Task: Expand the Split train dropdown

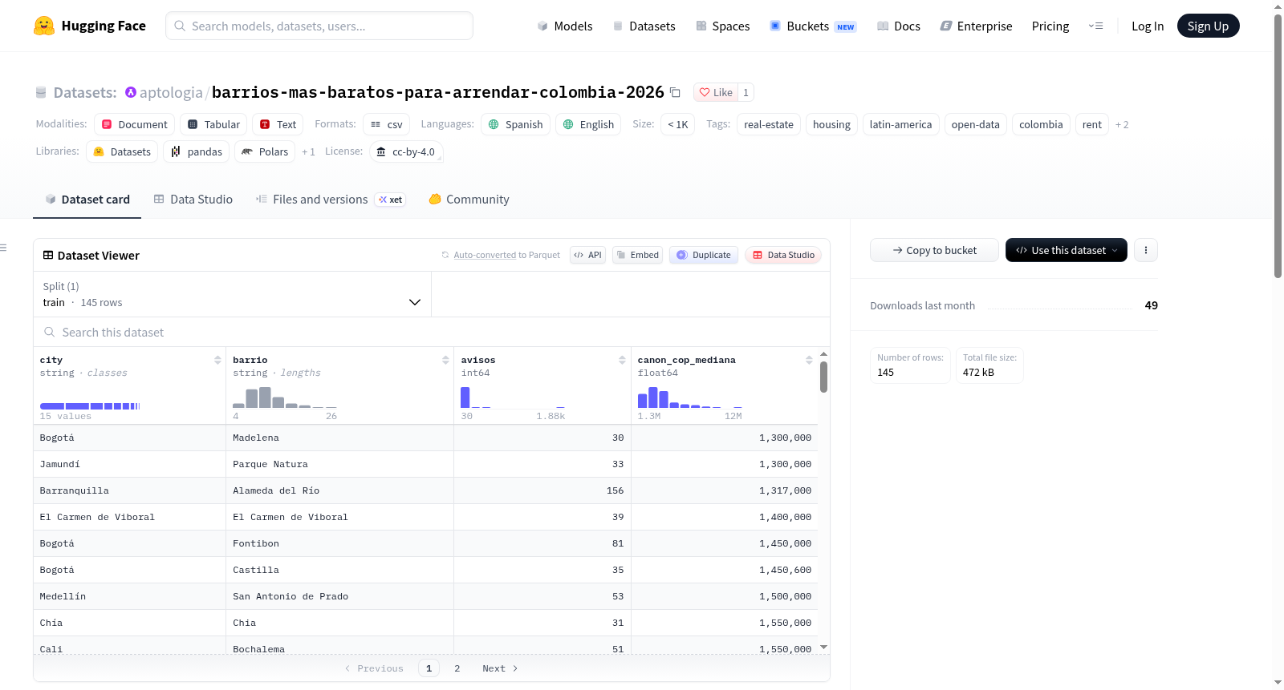Action: pos(232,294)
